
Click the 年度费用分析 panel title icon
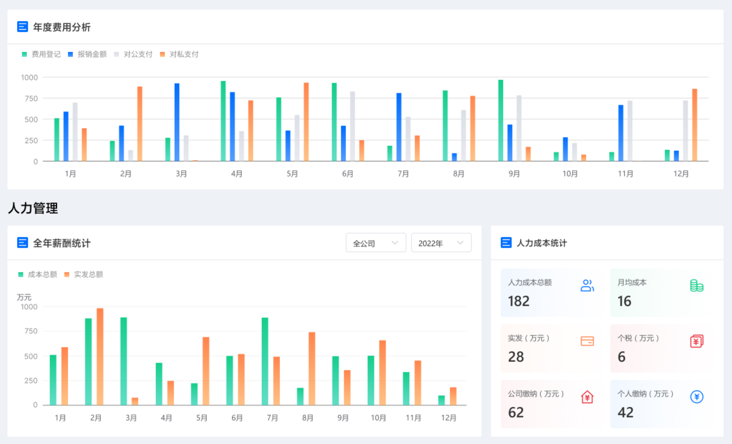click(x=23, y=27)
